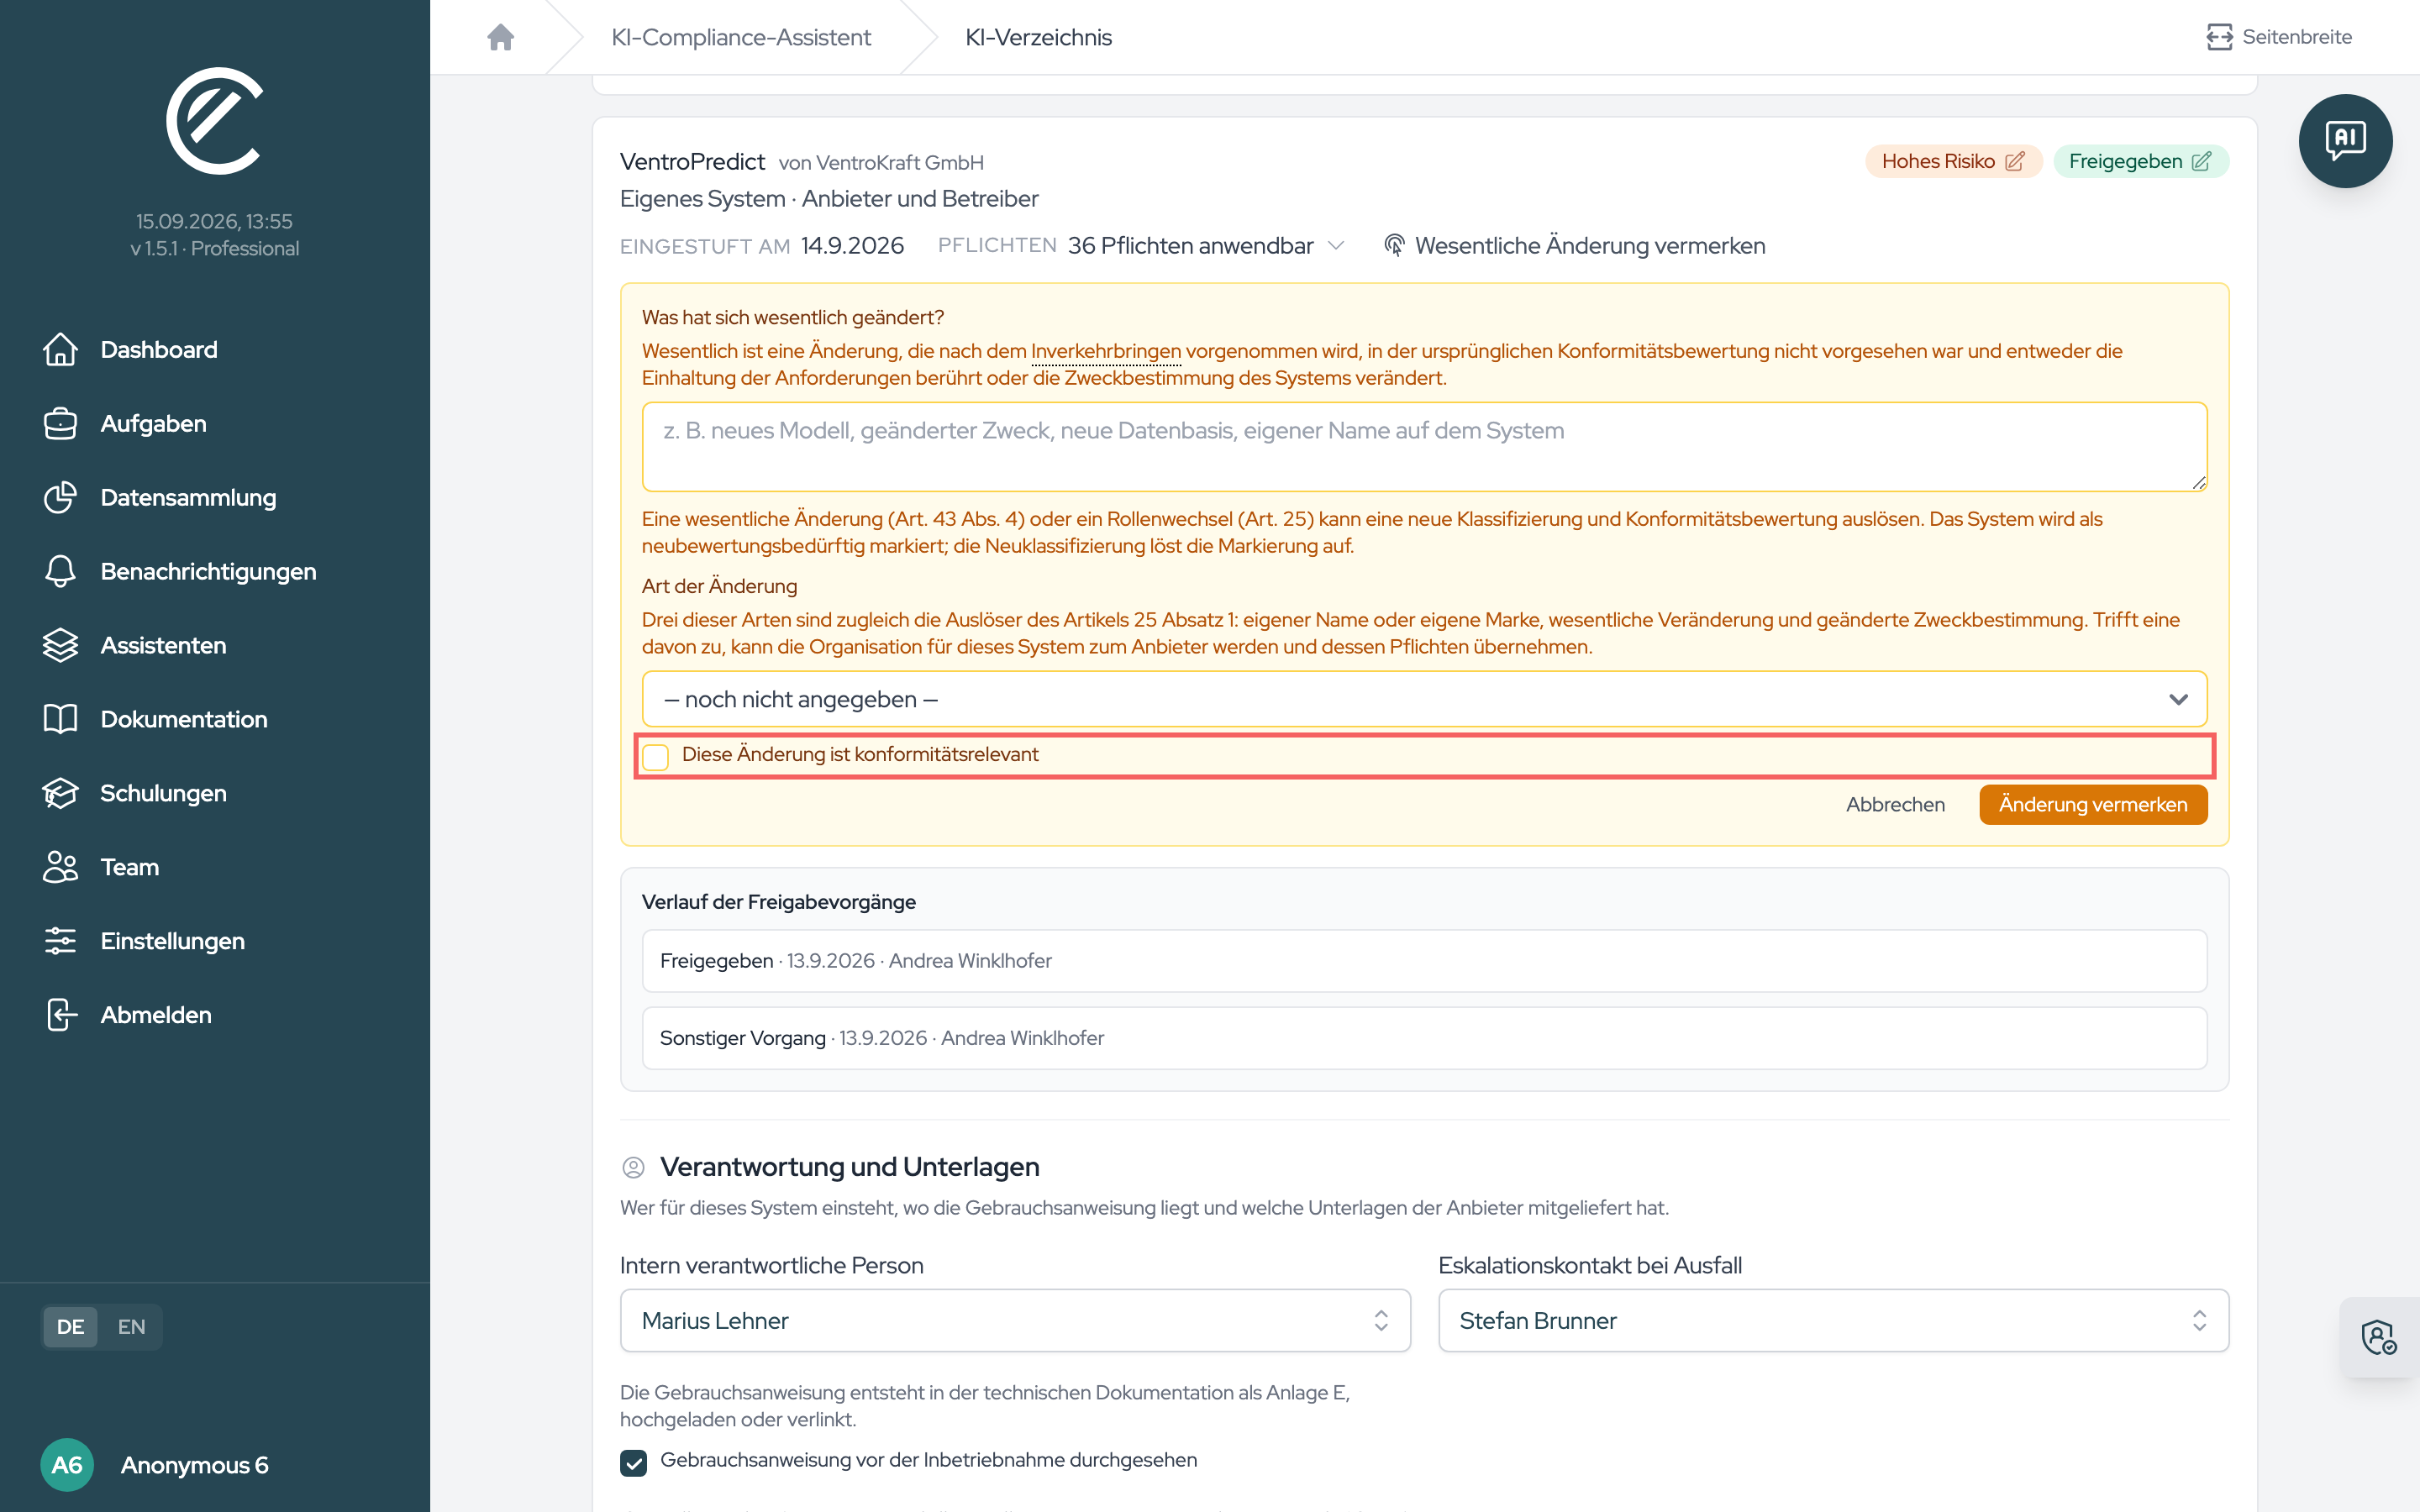The height and width of the screenshot is (1512, 2420).
Task: Click the company logo in sidebar
Action: pyautogui.click(x=214, y=121)
